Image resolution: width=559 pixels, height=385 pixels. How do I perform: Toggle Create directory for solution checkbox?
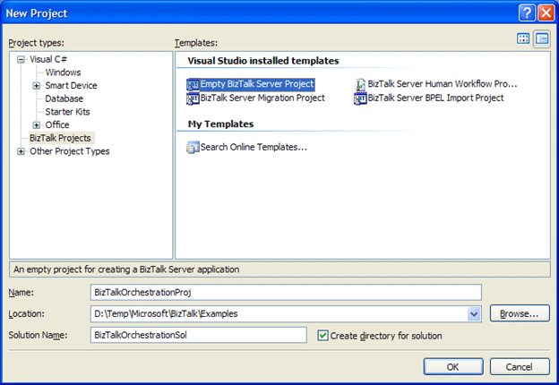tap(323, 335)
